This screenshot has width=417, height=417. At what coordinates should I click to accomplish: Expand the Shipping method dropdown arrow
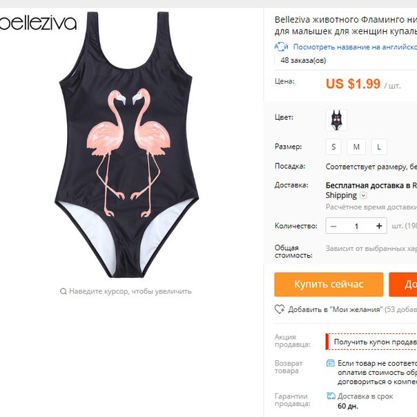tap(363, 196)
